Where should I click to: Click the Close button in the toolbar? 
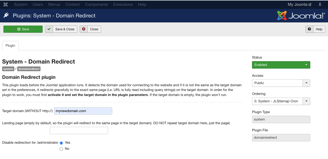(x=90, y=29)
